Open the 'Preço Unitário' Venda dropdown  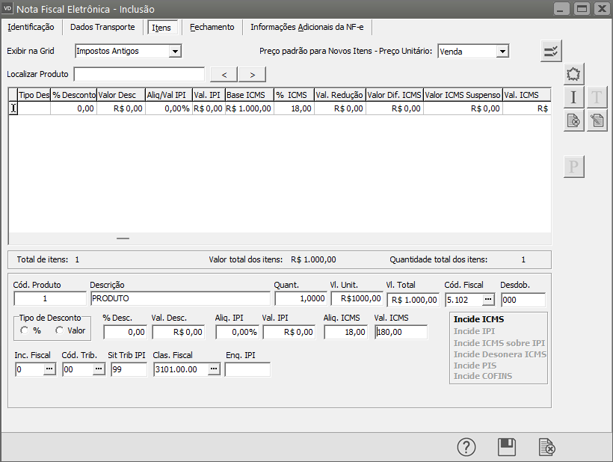[502, 51]
